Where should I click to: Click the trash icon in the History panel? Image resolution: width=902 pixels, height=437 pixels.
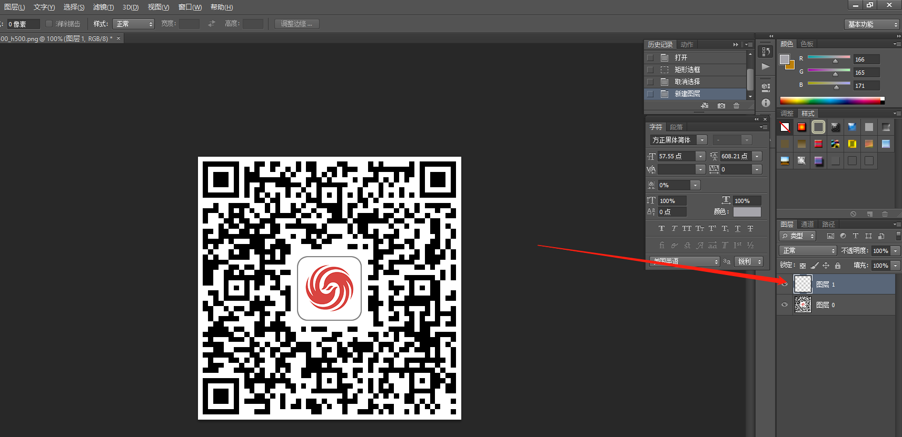click(x=736, y=106)
